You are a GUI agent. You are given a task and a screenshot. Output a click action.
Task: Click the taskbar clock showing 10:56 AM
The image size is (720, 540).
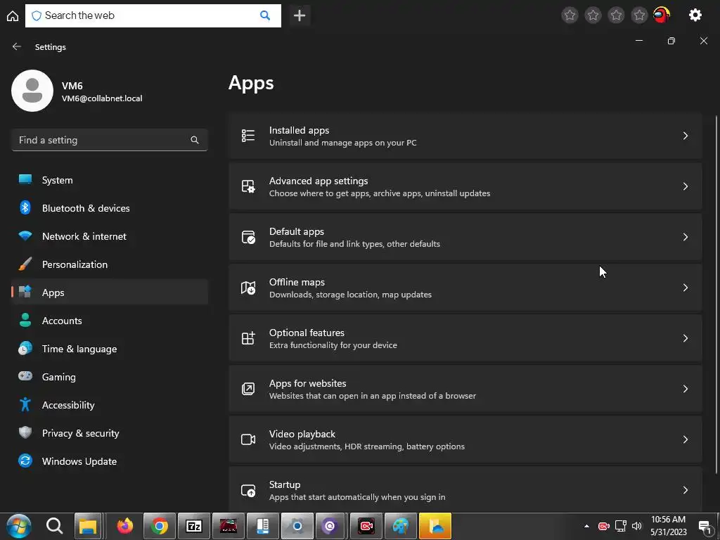(668, 526)
